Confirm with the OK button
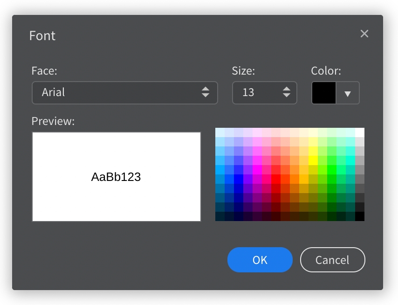This screenshot has height=305, width=398. pyautogui.click(x=260, y=260)
